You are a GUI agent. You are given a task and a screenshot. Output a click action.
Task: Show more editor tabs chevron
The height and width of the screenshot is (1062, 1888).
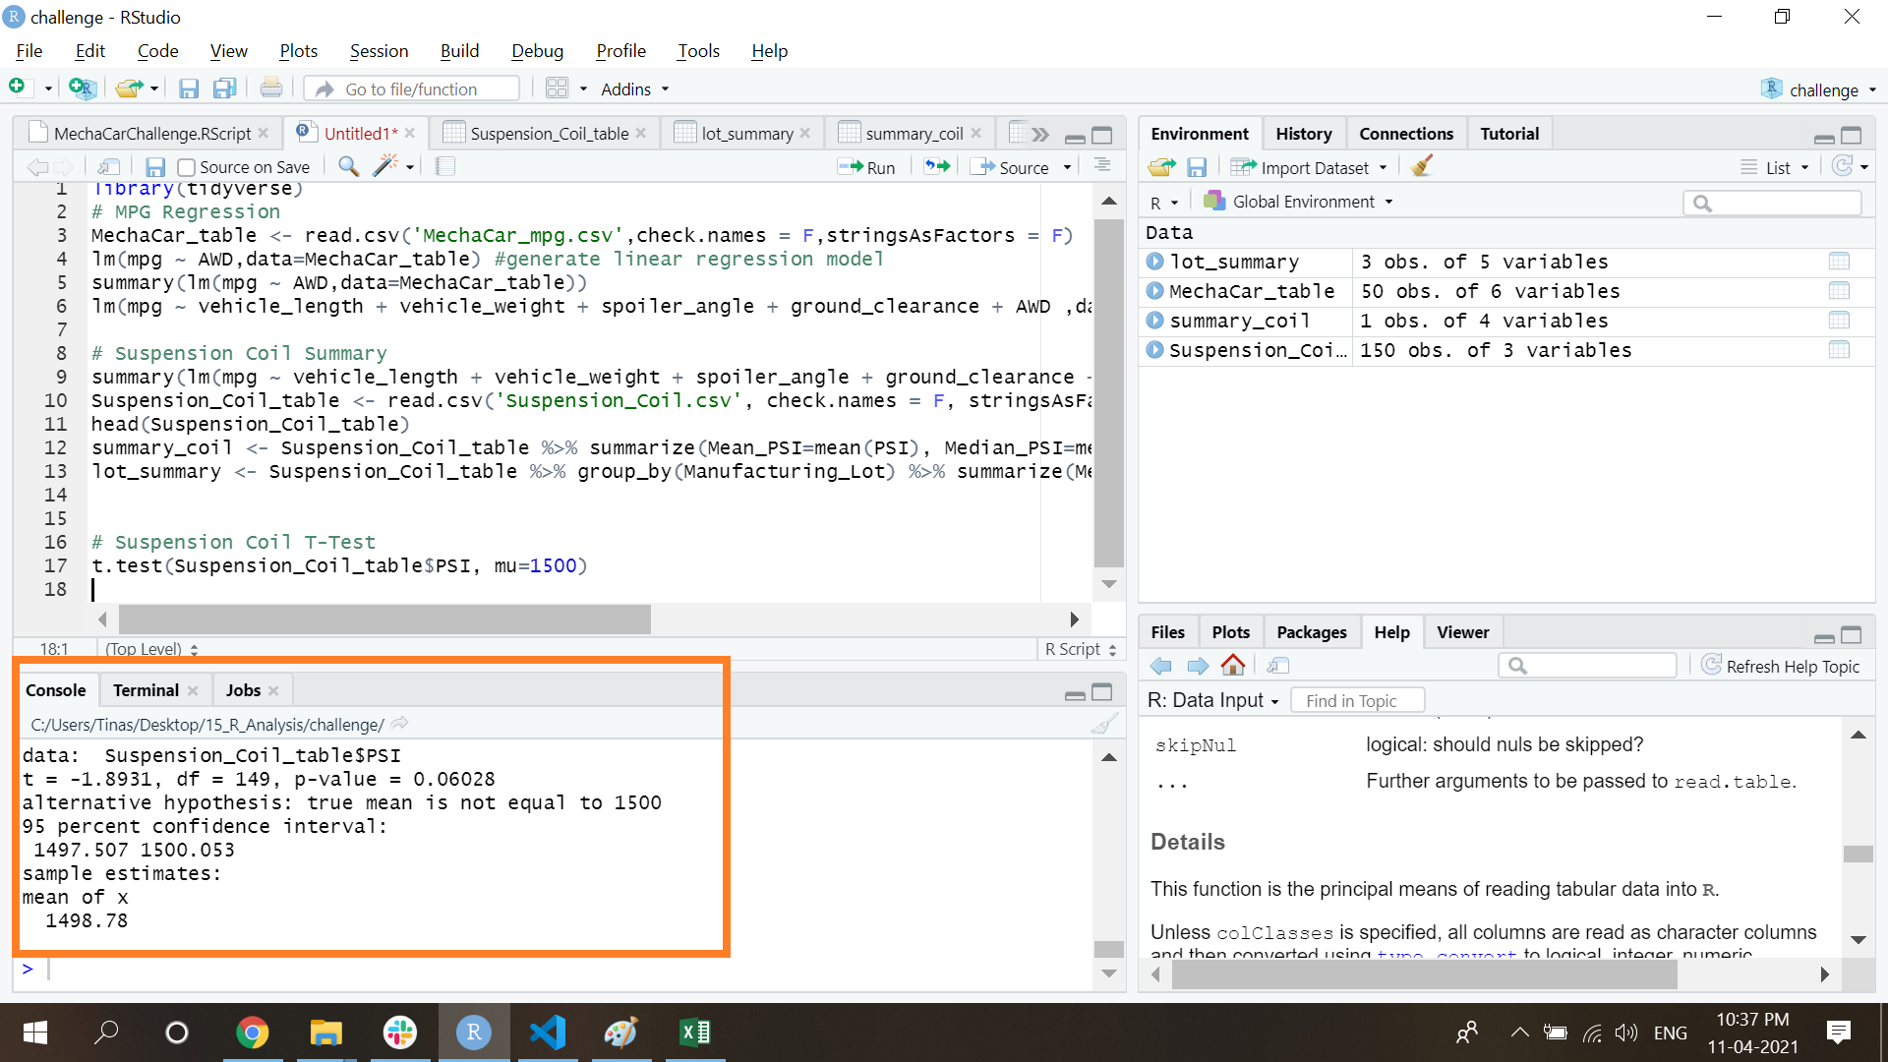click(1040, 134)
